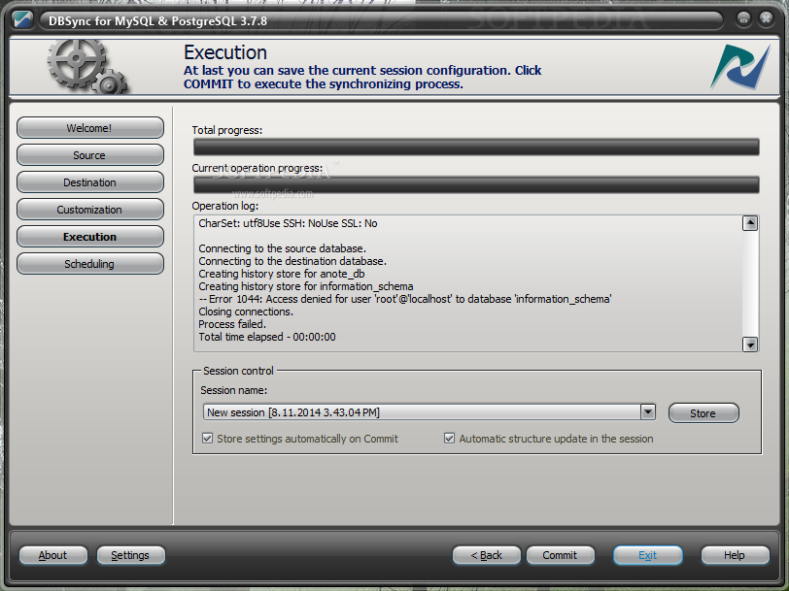The image size is (789, 591).
Task: Go to the Destination step
Action: 90,181
